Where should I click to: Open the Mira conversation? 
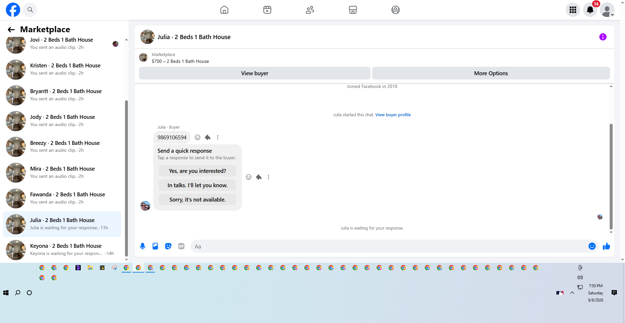pyautogui.click(x=62, y=173)
